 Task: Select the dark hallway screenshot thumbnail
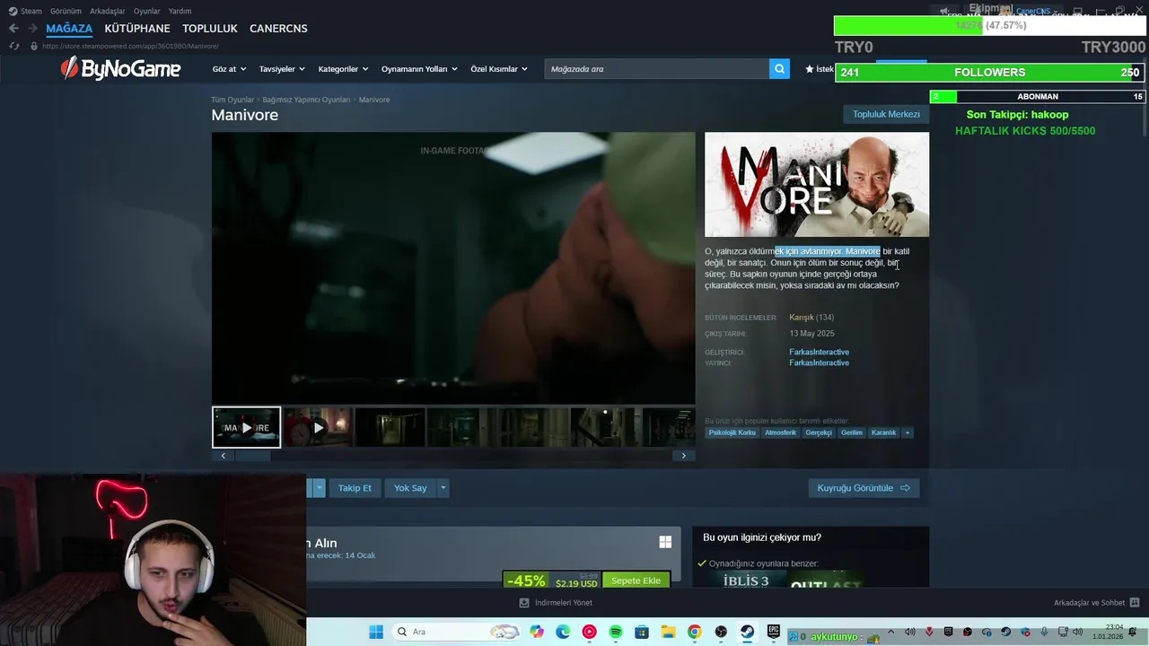click(x=390, y=427)
